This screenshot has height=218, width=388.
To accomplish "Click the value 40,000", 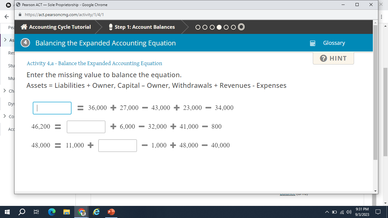I will pyautogui.click(x=220, y=145).
